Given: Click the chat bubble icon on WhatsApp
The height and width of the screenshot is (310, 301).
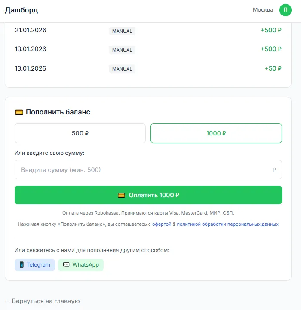Looking at the screenshot, I should tap(66, 265).
